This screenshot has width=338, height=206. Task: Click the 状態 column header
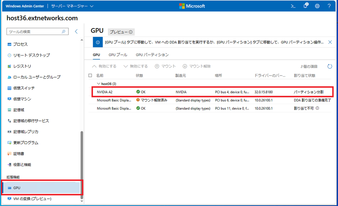pyautogui.click(x=139, y=75)
